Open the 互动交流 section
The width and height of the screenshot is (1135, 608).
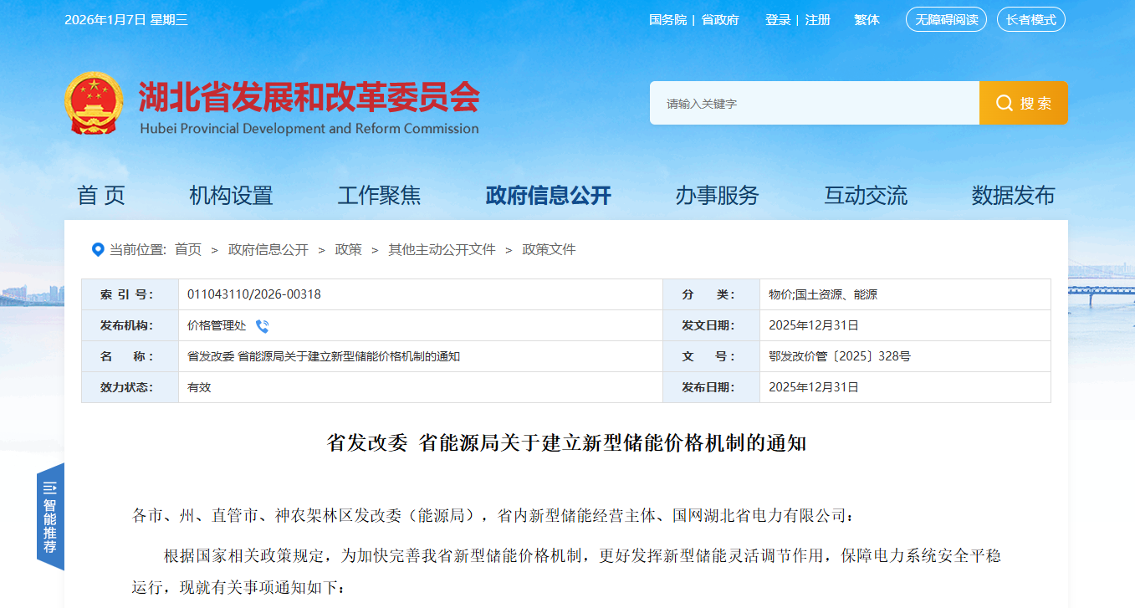click(x=865, y=195)
